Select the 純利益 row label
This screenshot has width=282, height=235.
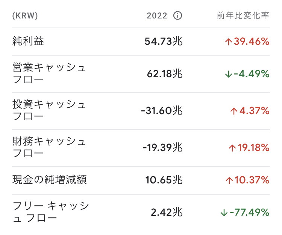click(x=28, y=41)
